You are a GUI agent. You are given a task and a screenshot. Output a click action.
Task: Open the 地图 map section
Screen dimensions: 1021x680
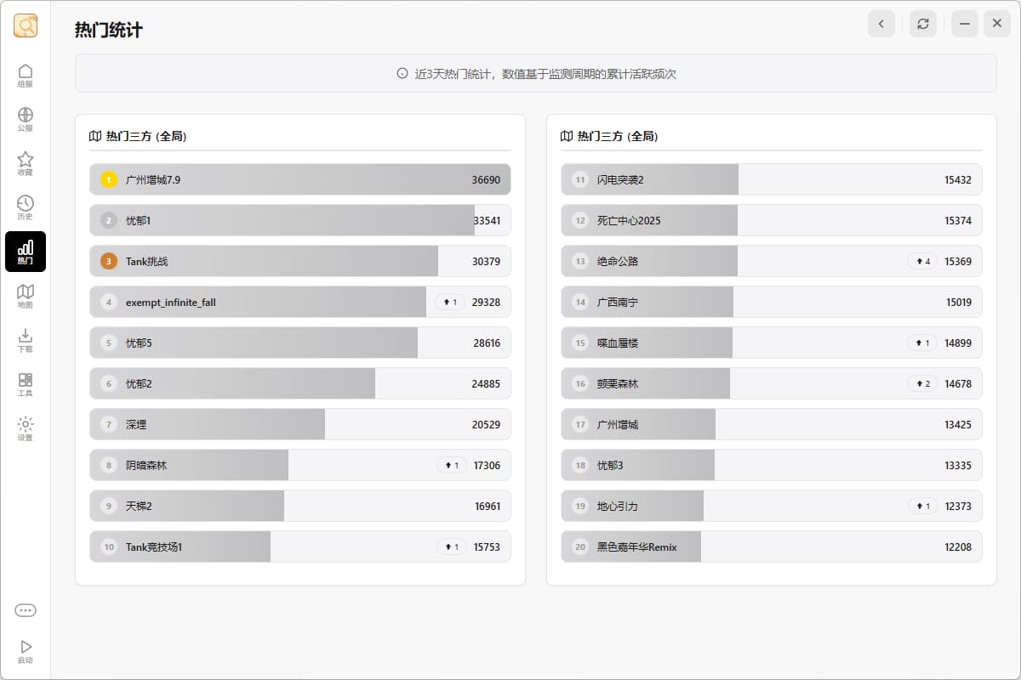26,296
